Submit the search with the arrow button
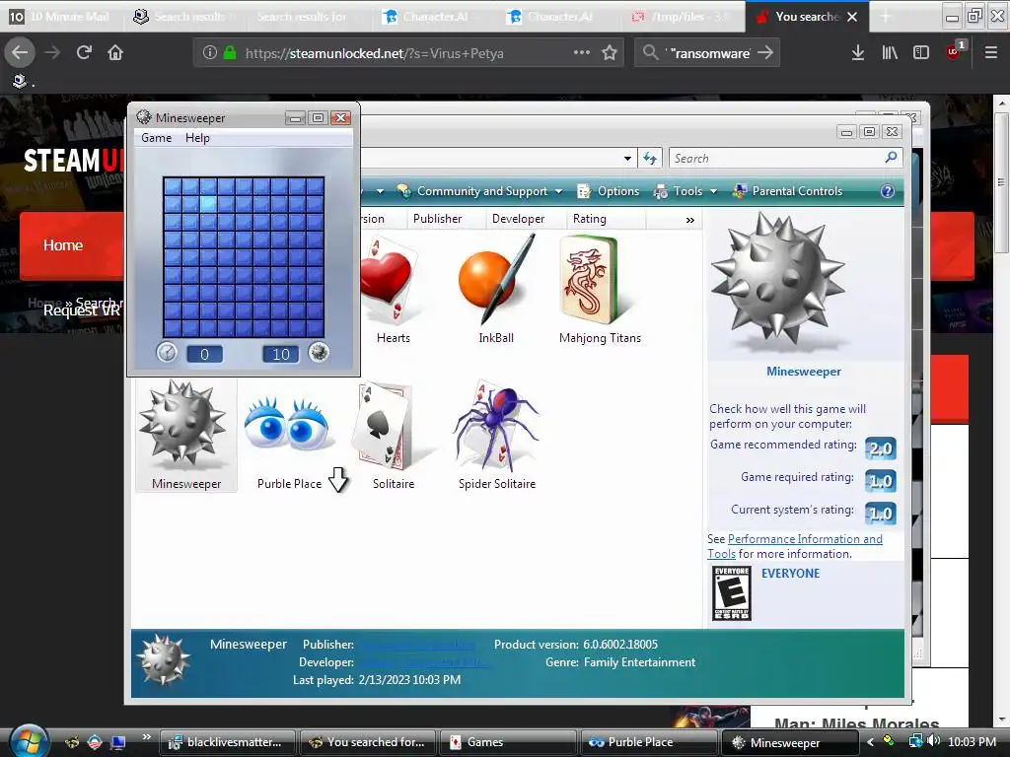Image resolution: width=1010 pixels, height=757 pixels. [x=765, y=53]
